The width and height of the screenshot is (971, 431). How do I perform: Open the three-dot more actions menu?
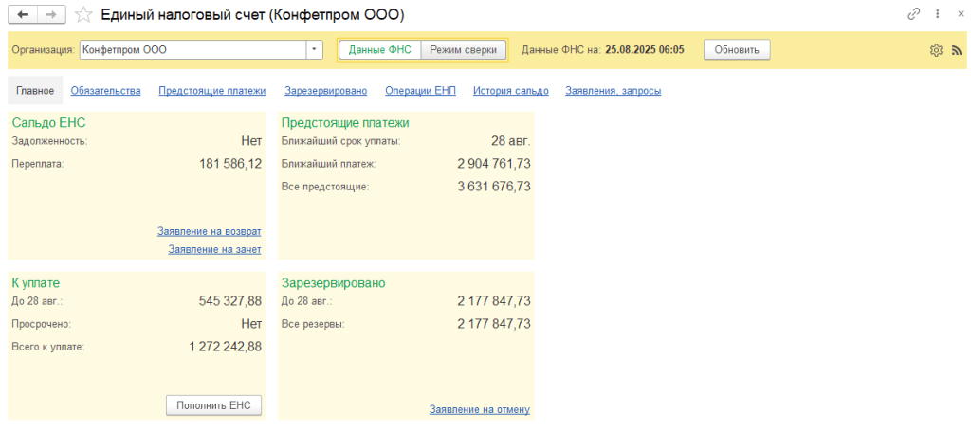[938, 14]
